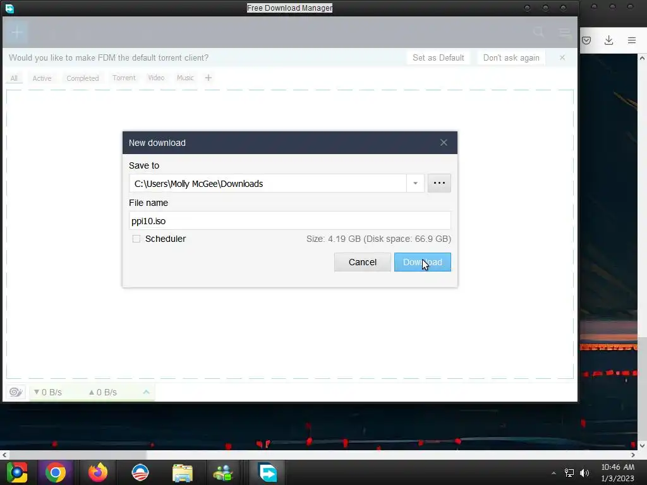Open the clock showing 10:46 AM
This screenshot has width=647, height=485.
coord(617,472)
